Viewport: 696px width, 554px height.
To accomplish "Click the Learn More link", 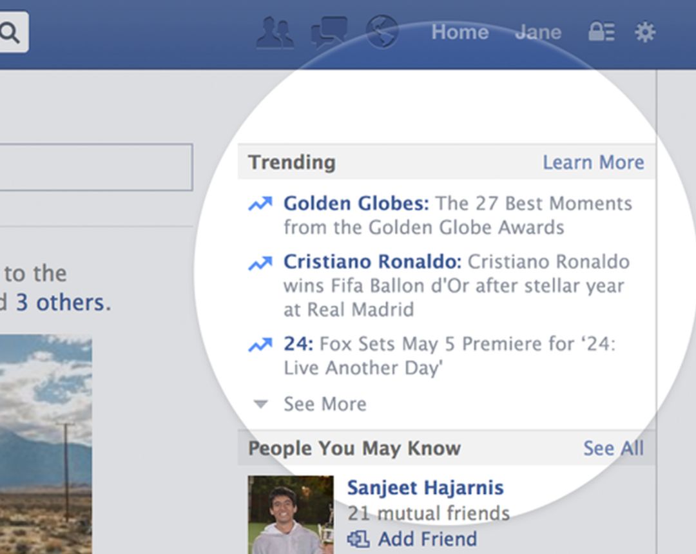I will (x=593, y=162).
